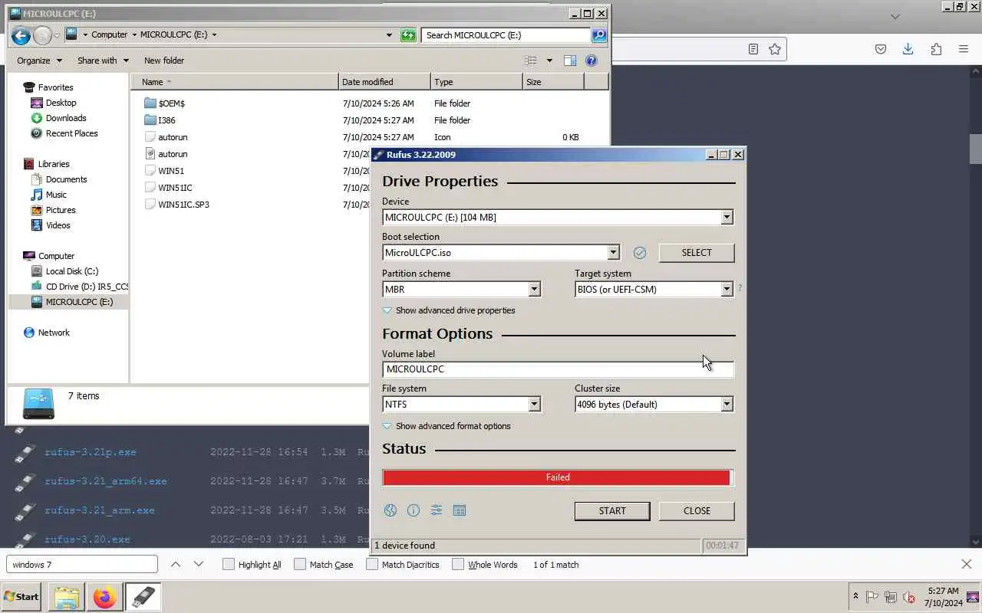The height and width of the screenshot is (613, 982).
Task: Open the Firefox hamburger menu
Action: click(964, 49)
